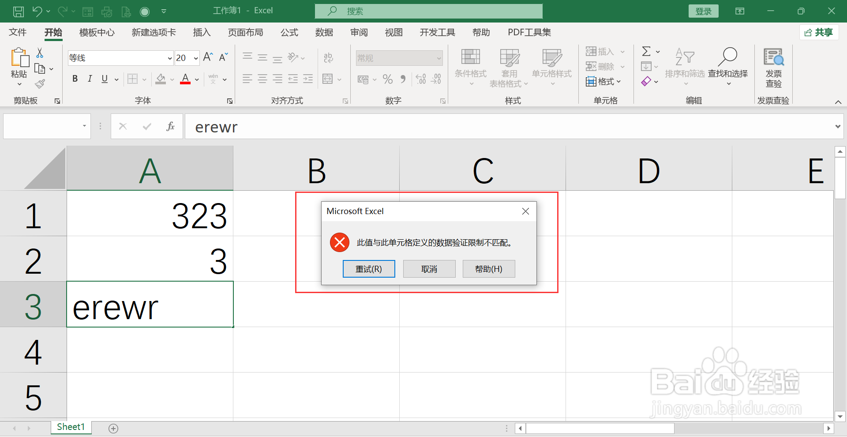Viewport: 847px width, 437px height.
Task: Apply fill color bucket
Action: 161,79
